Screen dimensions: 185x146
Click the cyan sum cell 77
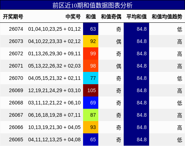(x=91, y=78)
